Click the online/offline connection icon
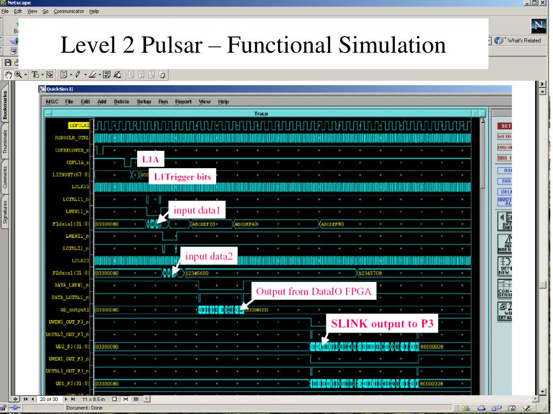This screenshot has width=553, height=414. [15, 408]
